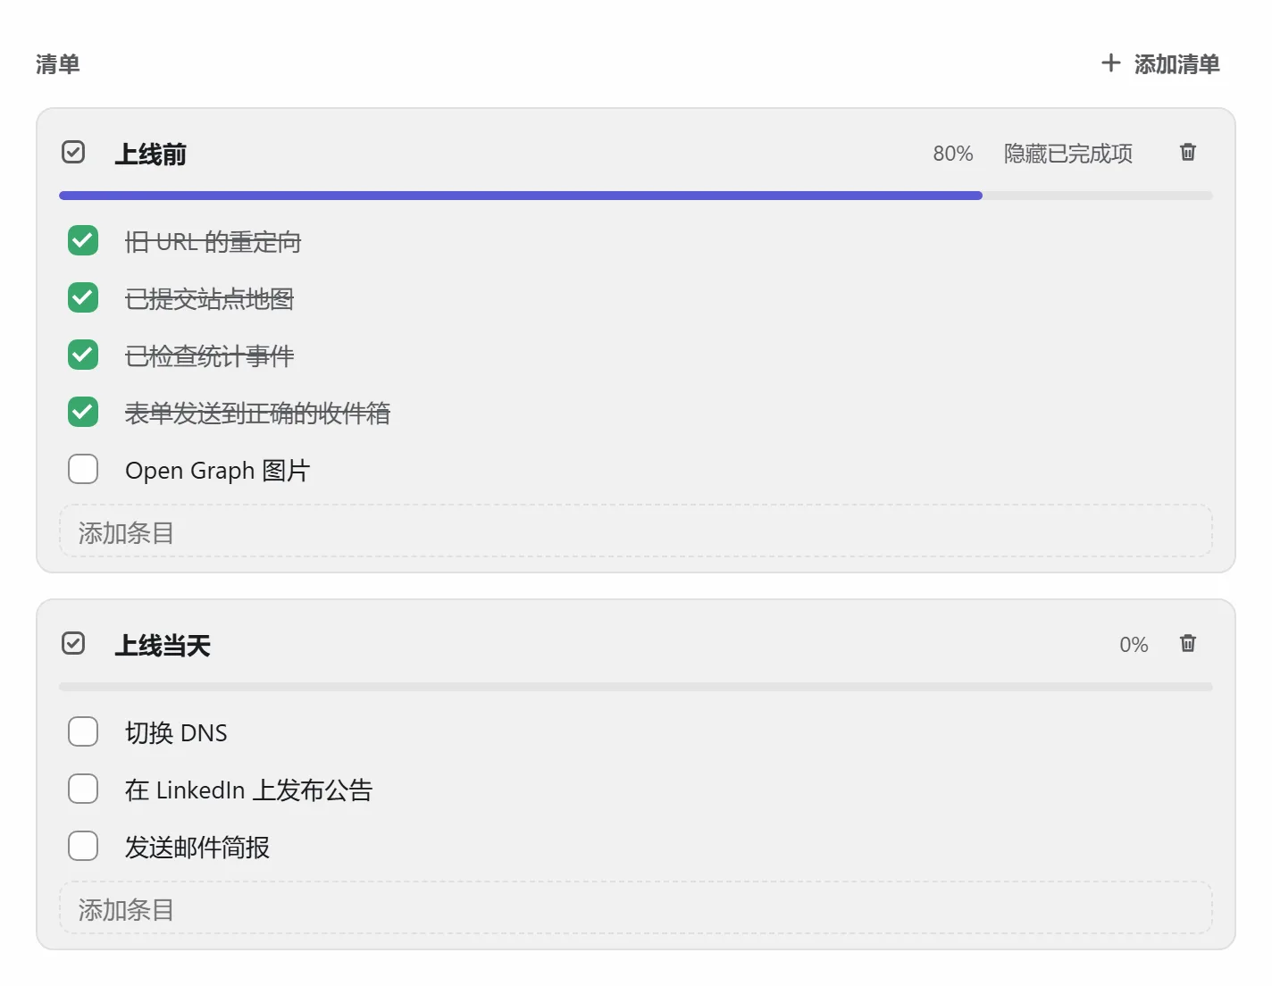Screen dimensions: 1272x986
Task: Click the text 已检查统计事件
Action: (x=210, y=356)
